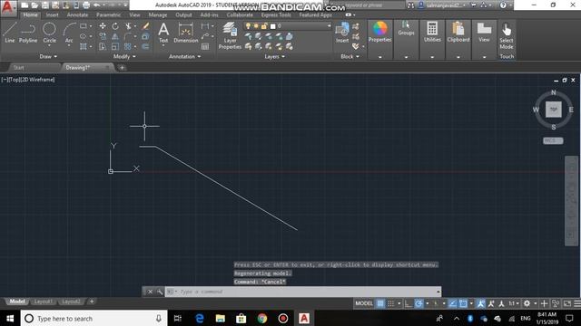Image resolution: width=581 pixels, height=326 pixels.
Task: Choose the Rectangle tool in Draw panel
Action: (x=84, y=26)
